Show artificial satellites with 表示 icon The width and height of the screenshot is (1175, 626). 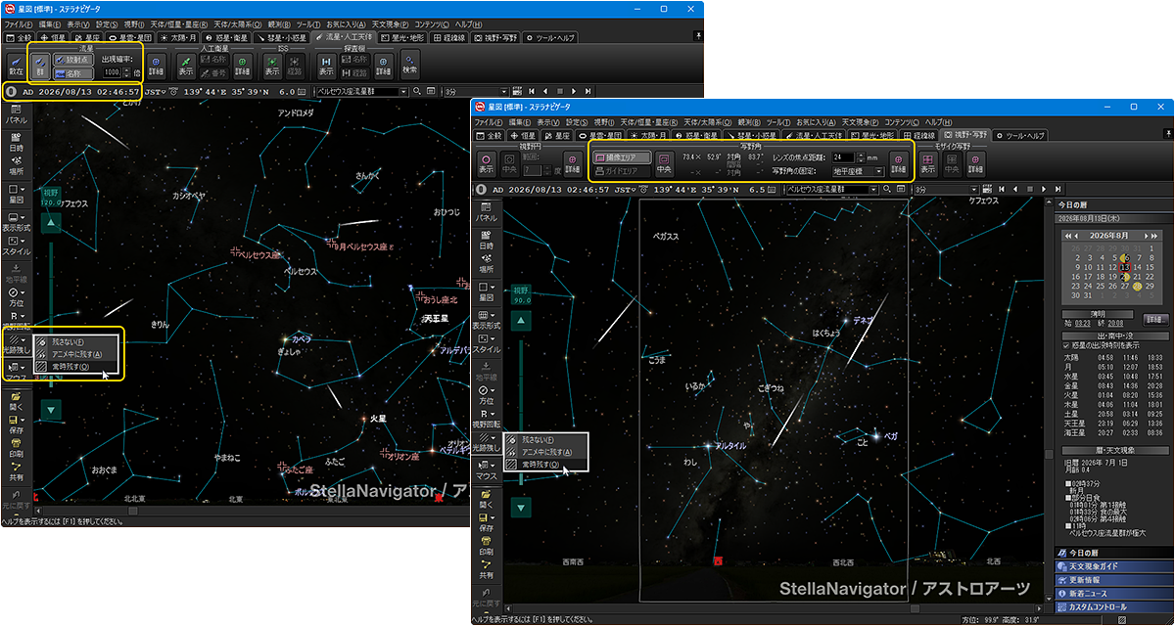click(x=185, y=66)
